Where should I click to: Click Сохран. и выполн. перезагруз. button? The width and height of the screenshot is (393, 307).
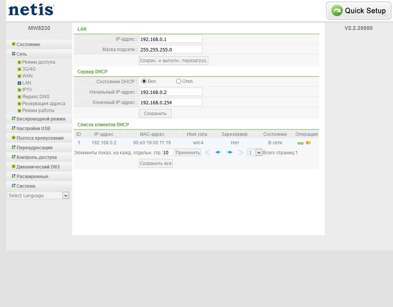tap(173, 60)
